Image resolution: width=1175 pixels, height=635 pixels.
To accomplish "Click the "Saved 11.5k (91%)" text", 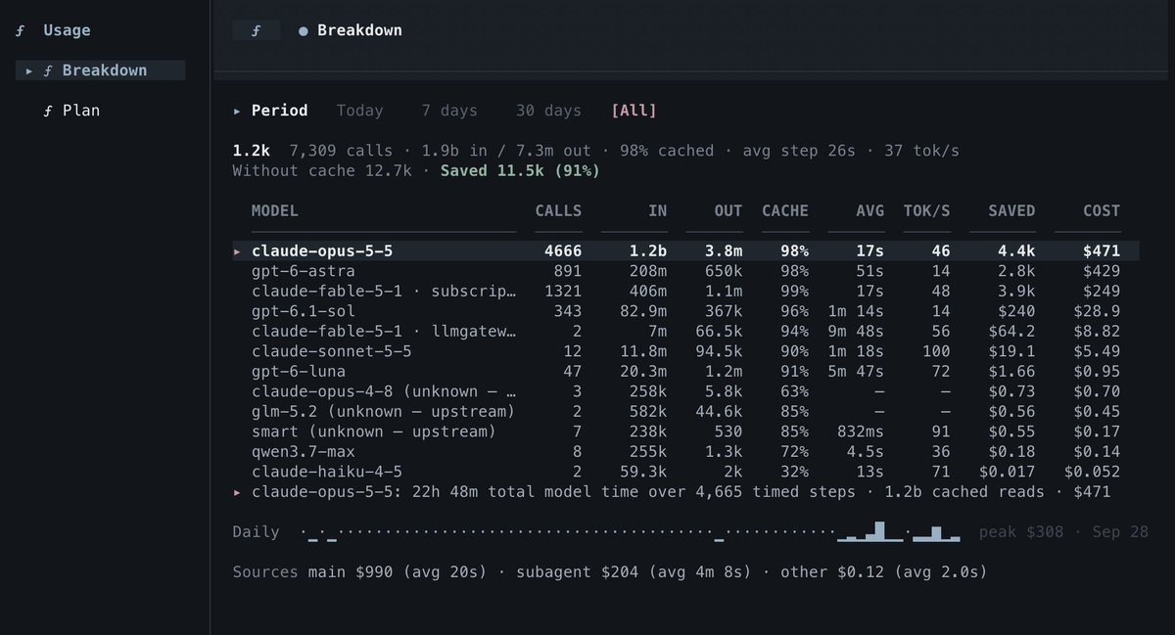I will (520, 171).
